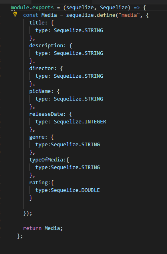Place cursor on module.exports text
This screenshot has height=254, width=167.
32,8
